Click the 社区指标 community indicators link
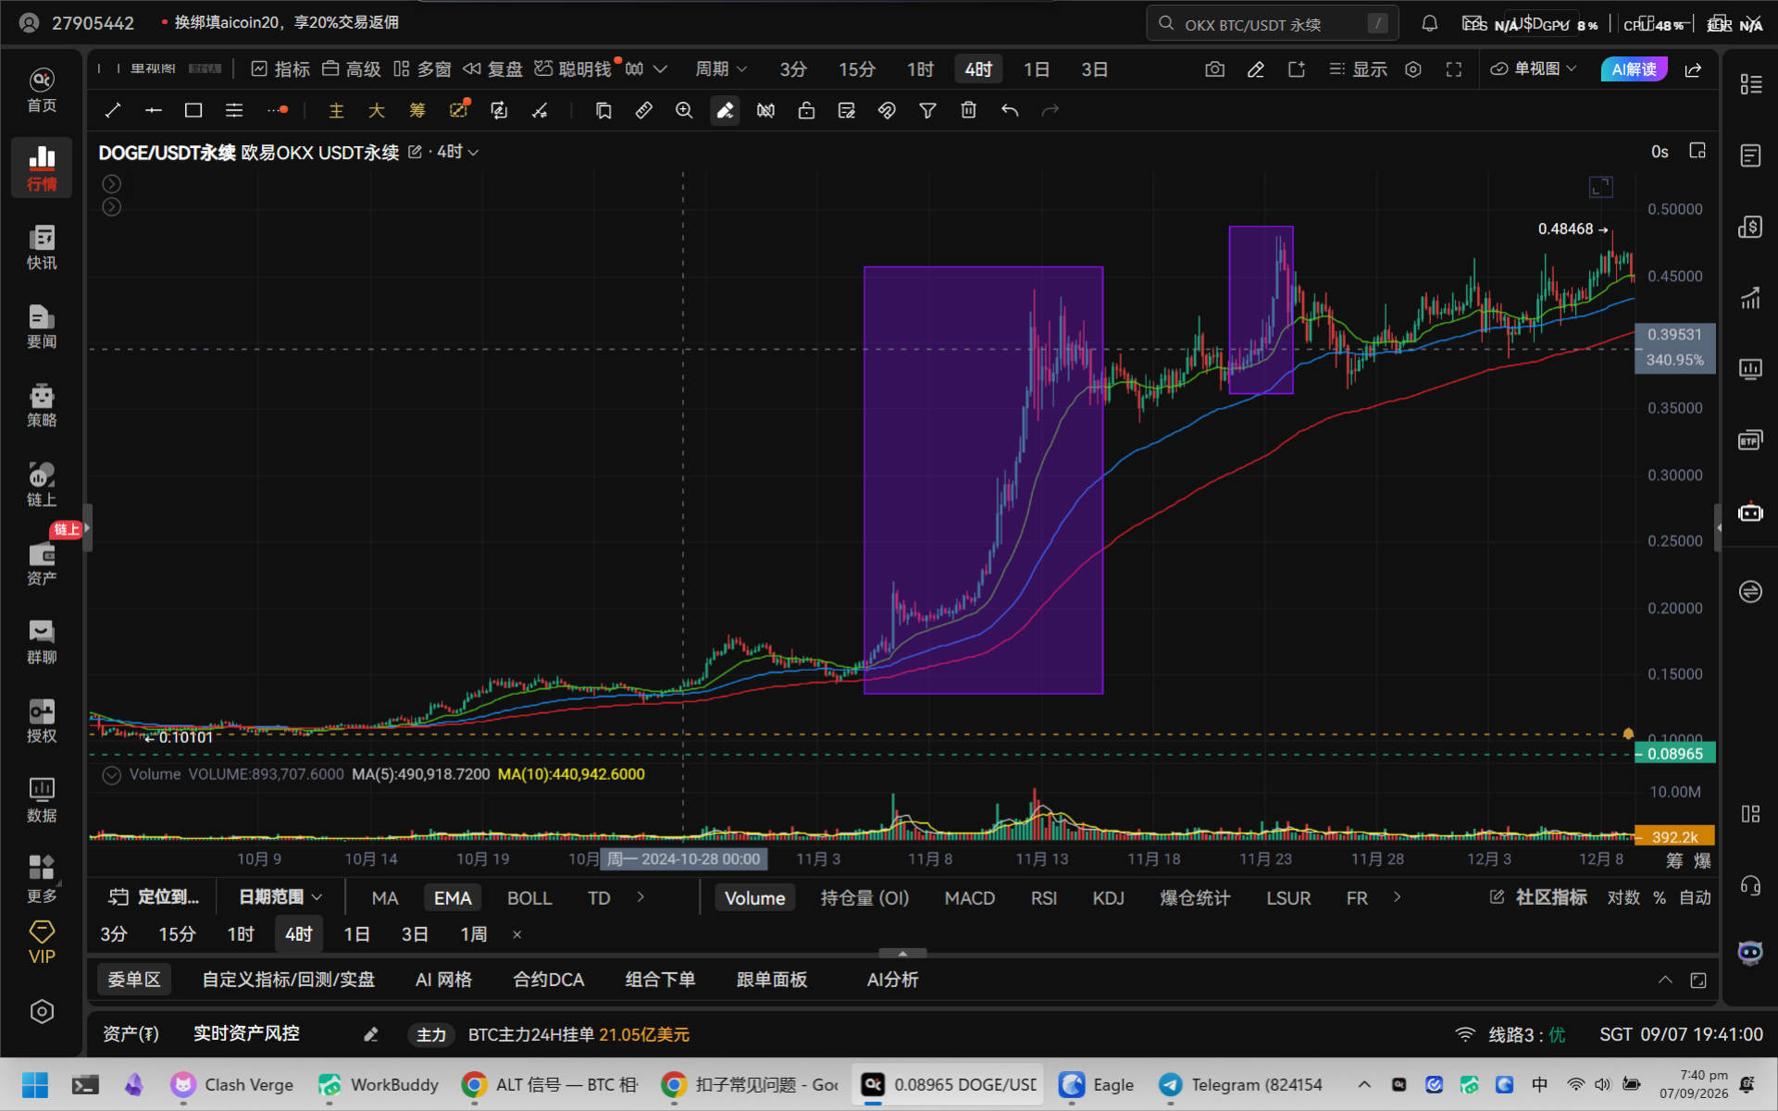Screen dimensions: 1778x1111 coord(1538,897)
